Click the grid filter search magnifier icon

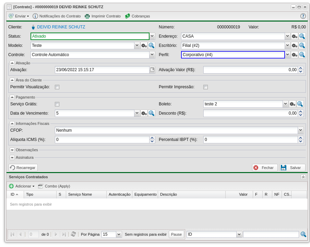303,234
